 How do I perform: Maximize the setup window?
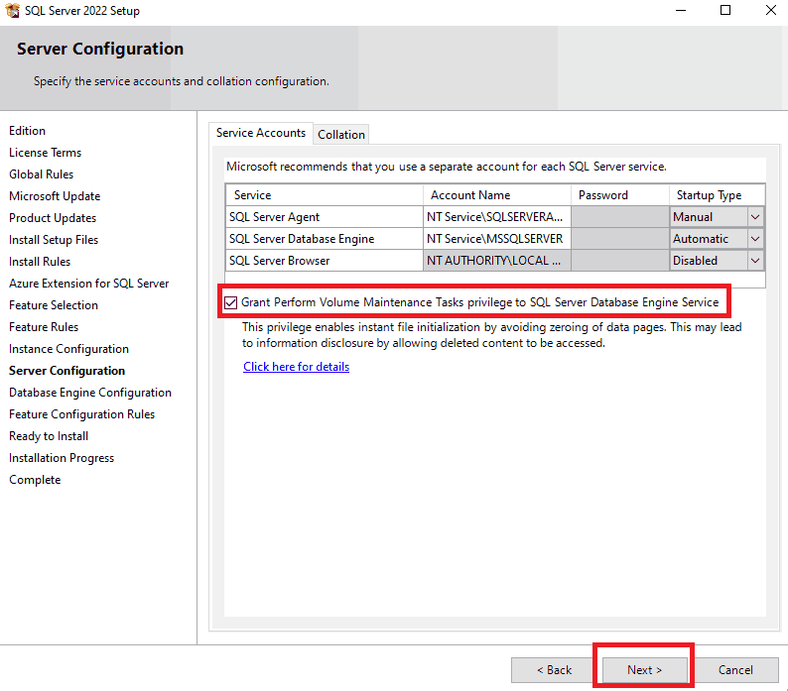click(724, 11)
